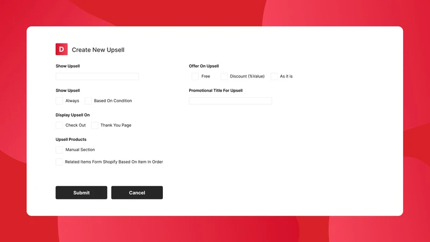Enable the Thank You Page checkbox
This screenshot has height=242, width=430.
pos(95,125)
